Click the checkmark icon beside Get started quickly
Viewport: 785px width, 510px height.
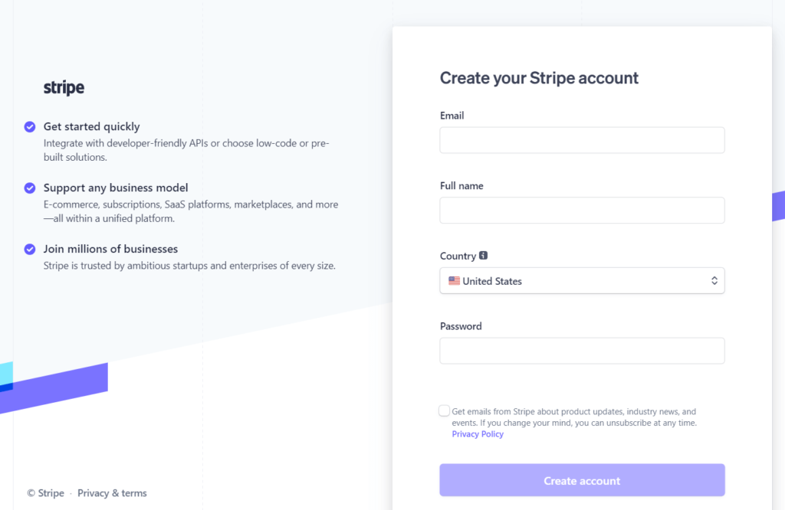(x=29, y=126)
